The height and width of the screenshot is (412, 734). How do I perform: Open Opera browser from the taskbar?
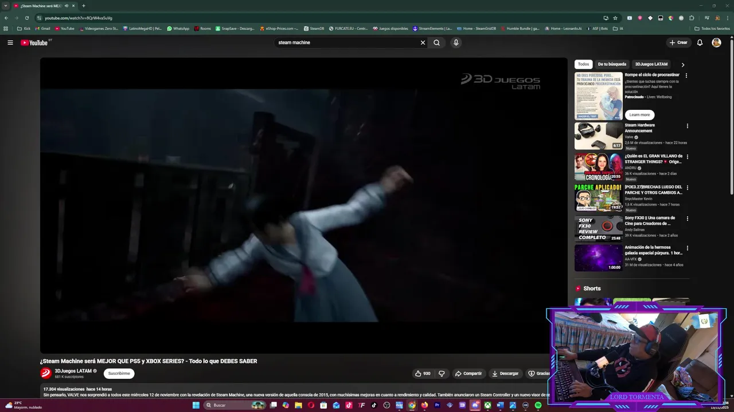[311, 405]
